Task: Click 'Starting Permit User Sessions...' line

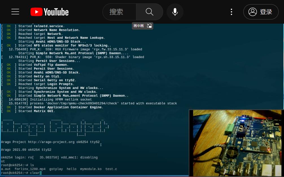Action: (49, 61)
